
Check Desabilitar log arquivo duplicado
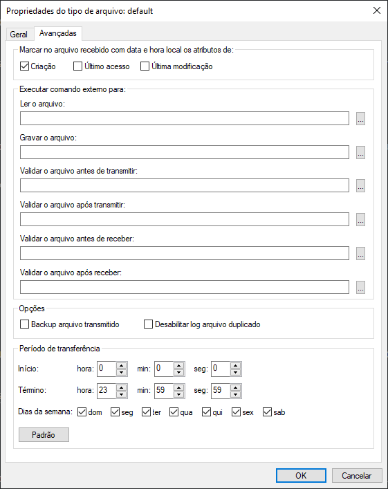(x=148, y=324)
